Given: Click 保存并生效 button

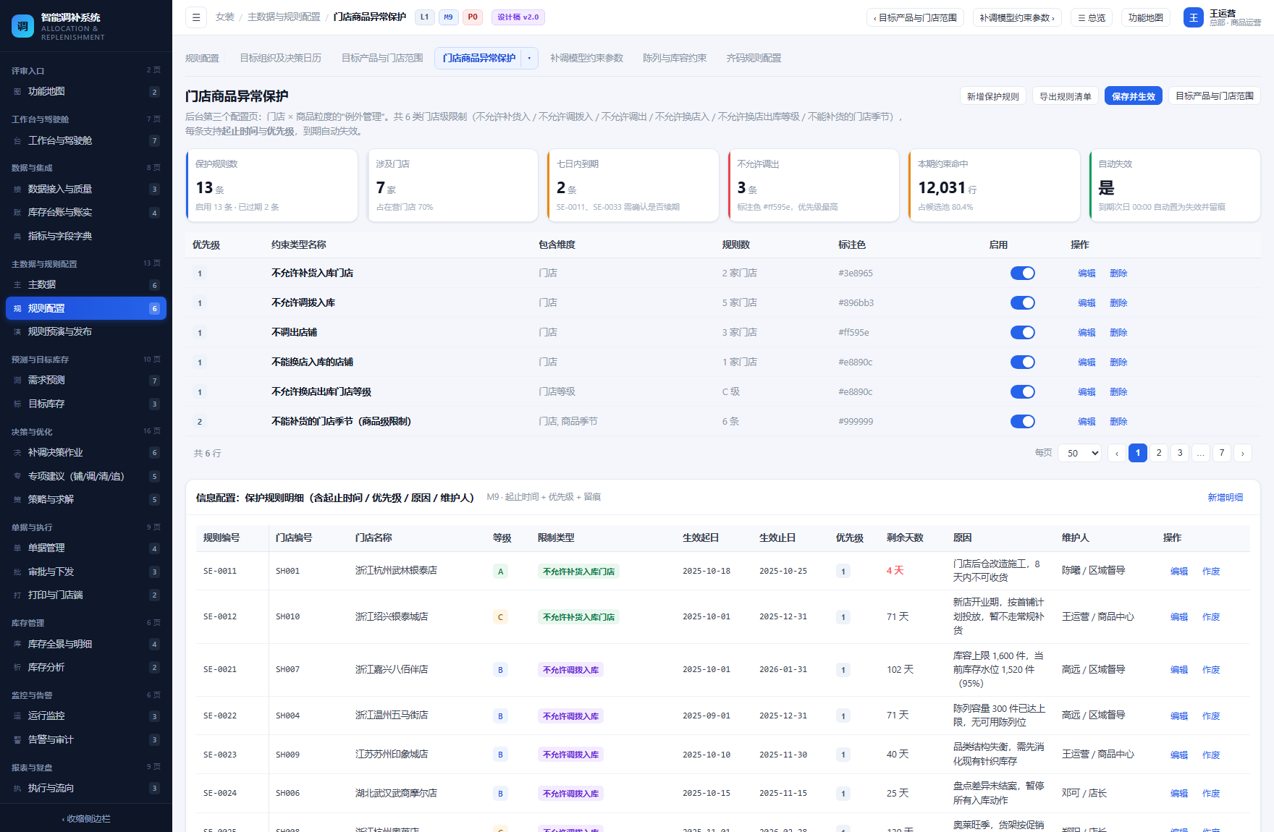Looking at the screenshot, I should point(1134,96).
